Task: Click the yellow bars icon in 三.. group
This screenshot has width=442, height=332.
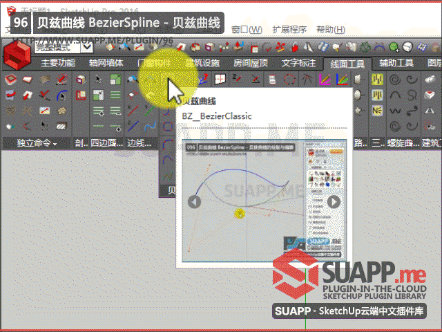Action: point(378,80)
